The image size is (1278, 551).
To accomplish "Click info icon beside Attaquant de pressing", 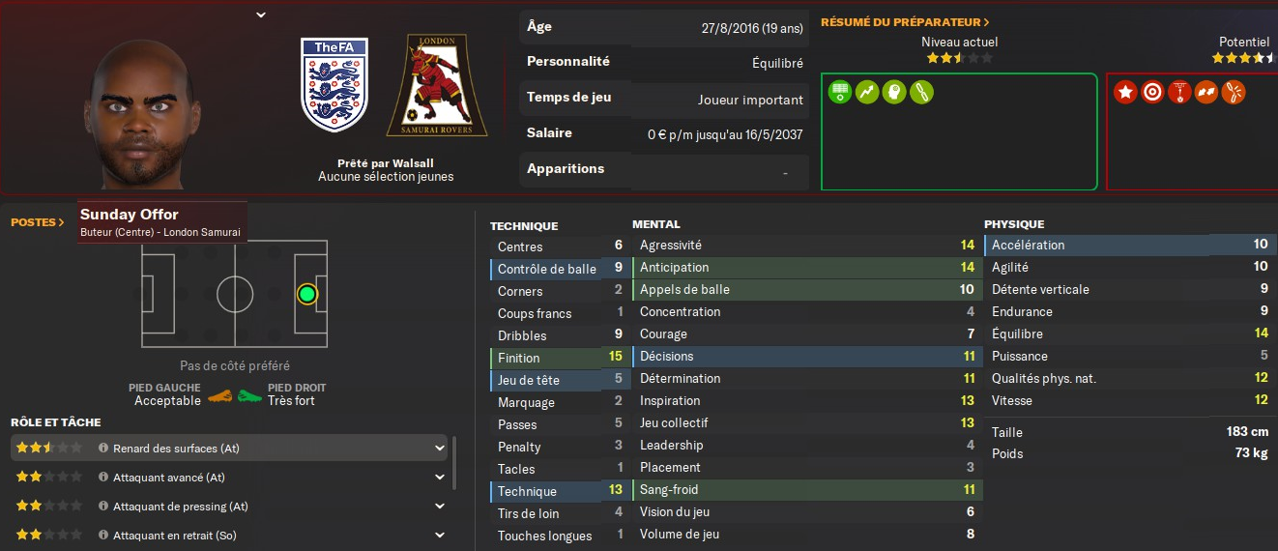I will (x=103, y=507).
